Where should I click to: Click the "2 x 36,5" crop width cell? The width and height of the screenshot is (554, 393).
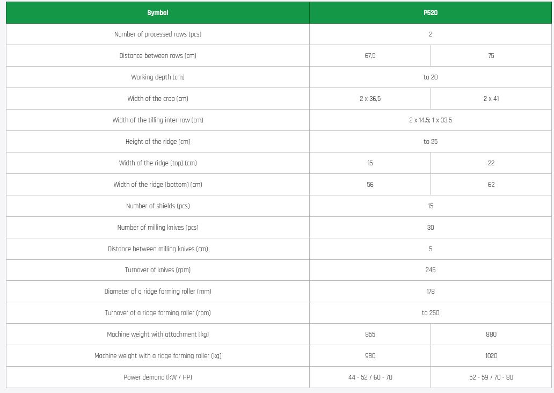370,99
